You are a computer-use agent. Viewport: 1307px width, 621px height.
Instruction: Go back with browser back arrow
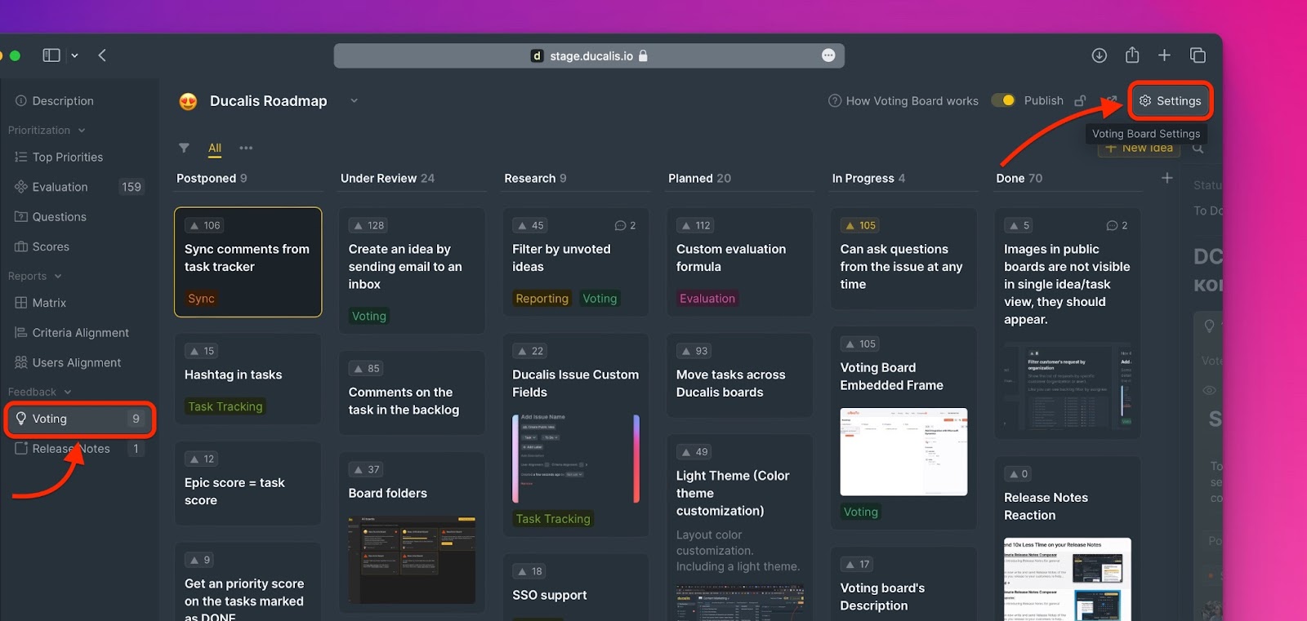pyautogui.click(x=102, y=55)
